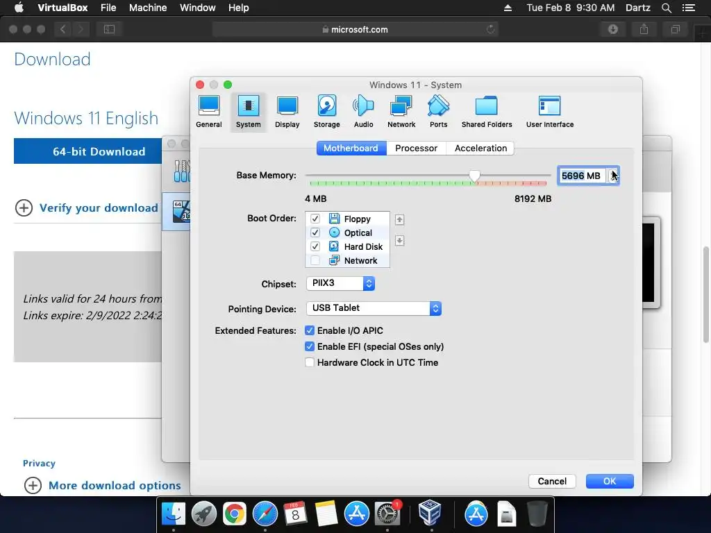Click OK to save system settings
Image resolution: width=711 pixels, height=533 pixels.
(610, 482)
